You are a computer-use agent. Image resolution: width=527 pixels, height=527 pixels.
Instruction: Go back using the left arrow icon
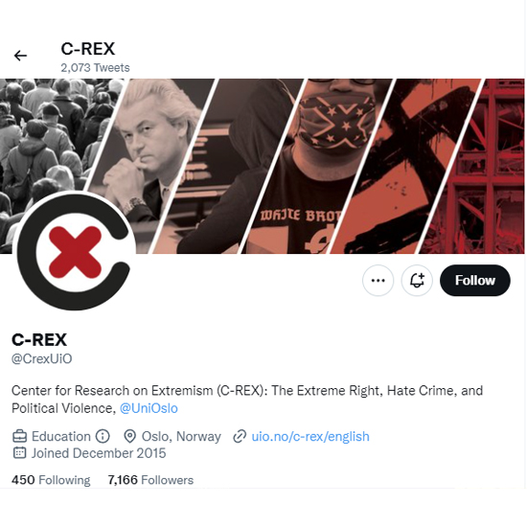pyautogui.click(x=20, y=56)
